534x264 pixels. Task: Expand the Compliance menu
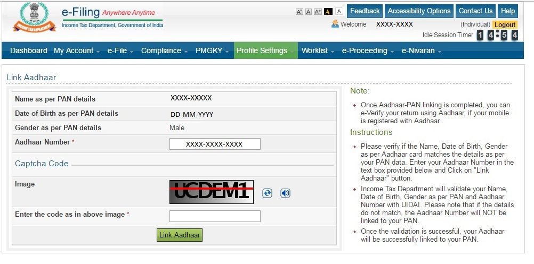[164, 51]
